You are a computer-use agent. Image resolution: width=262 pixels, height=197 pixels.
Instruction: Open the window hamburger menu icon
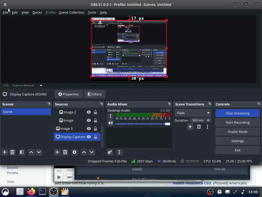[x=5, y=5]
